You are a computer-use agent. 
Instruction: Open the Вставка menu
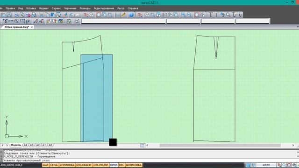31,8
